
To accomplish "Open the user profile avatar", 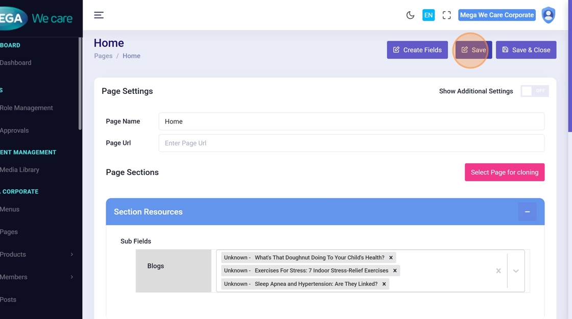I will tap(548, 15).
